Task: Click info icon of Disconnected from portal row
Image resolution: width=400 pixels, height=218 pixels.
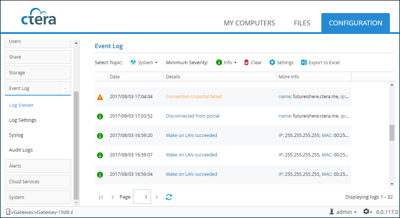Action: 100,116
